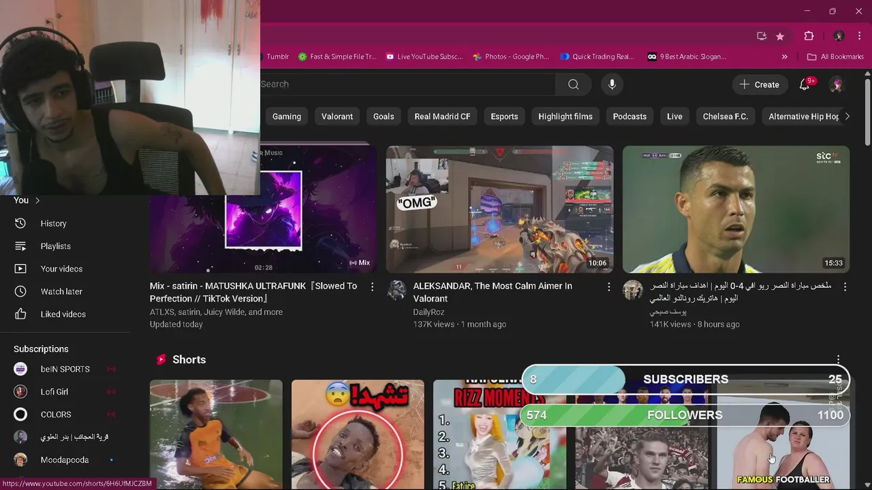Select the Goals filter chip
The width and height of the screenshot is (872, 490).
[384, 116]
